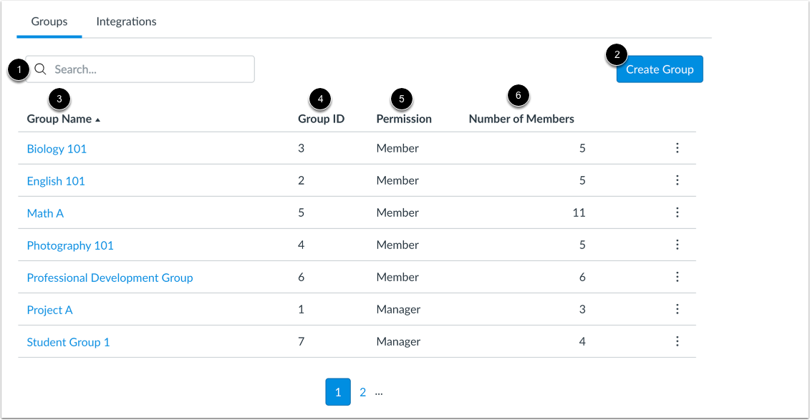Image resolution: width=810 pixels, height=420 pixels.
Task: Open the options menu for English 101
Action: [x=678, y=180]
